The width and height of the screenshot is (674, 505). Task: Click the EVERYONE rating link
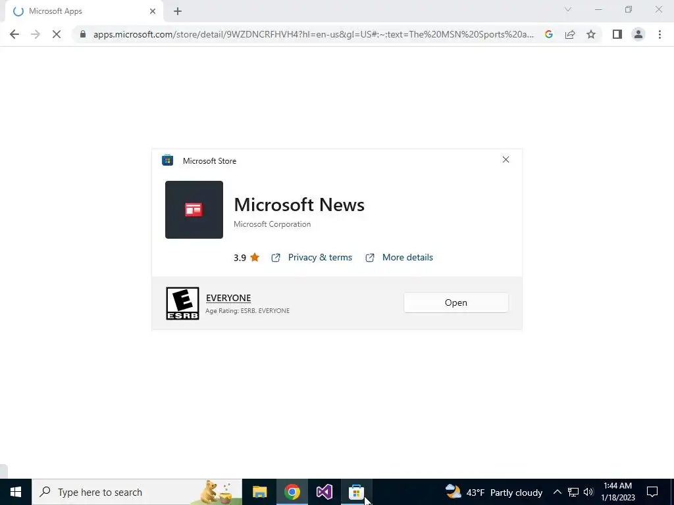(x=228, y=298)
